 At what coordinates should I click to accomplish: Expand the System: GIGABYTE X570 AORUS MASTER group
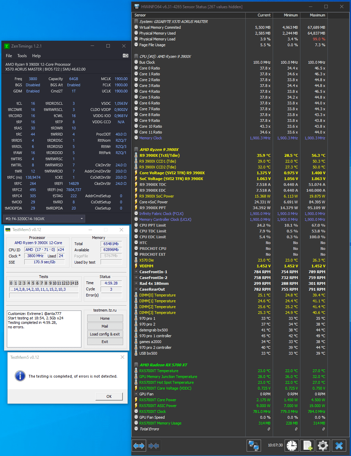[136, 22]
